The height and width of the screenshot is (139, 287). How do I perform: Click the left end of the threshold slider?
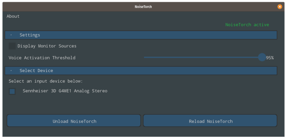tap(145, 57)
